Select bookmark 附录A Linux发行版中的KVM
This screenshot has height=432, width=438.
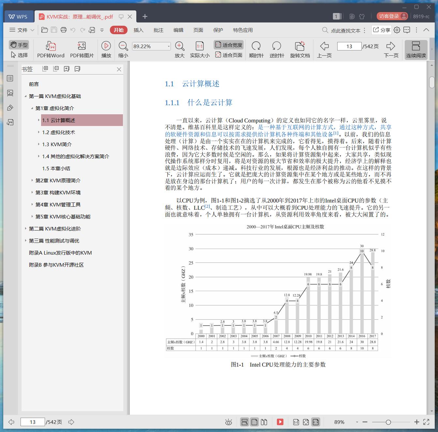pos(60,253)
